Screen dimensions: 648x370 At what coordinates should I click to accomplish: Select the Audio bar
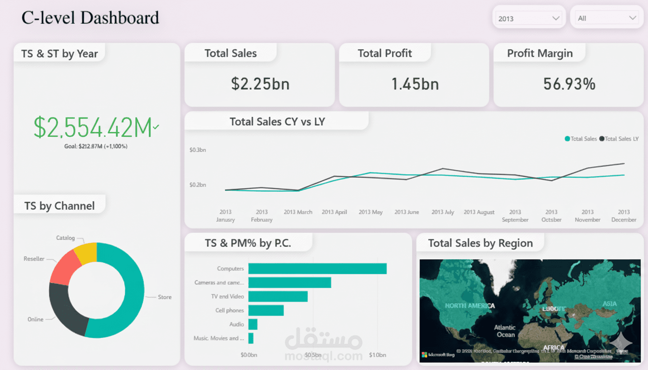coord(253,324)
